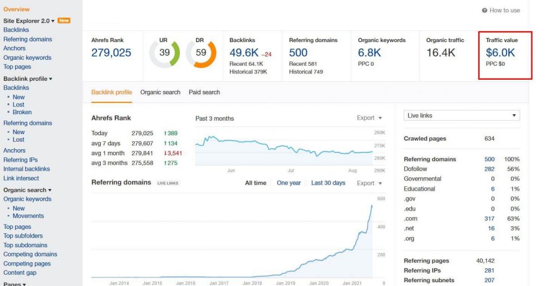
Task: Select the One year range
Action: [289, 183]
